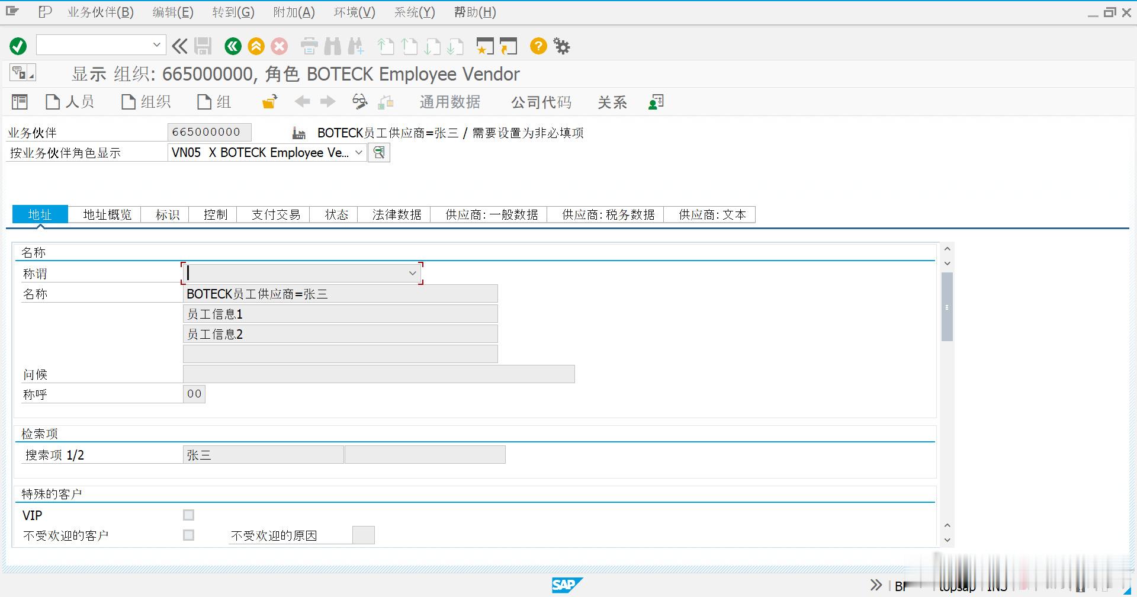This screenshot has height=597, width=1137.
Task: Switch to 供应商: 文本 tab
Action: pos(712,214)
